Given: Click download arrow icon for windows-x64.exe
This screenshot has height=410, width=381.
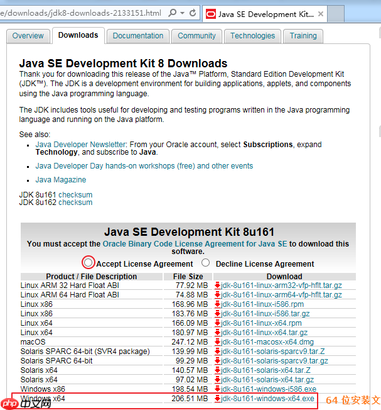Looking at the screenshot, I should [217, 399].
